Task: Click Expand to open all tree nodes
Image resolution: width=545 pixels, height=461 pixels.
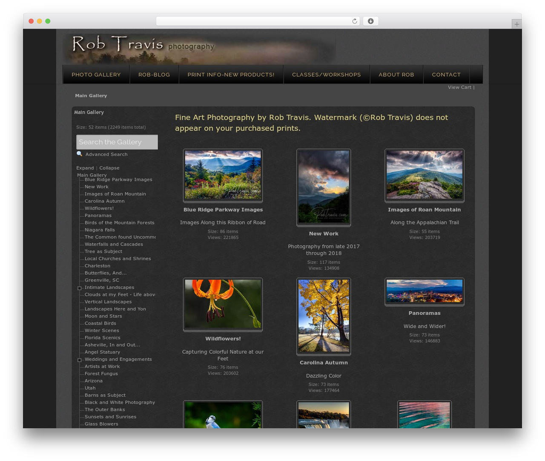Action: (x=85, y=168)
